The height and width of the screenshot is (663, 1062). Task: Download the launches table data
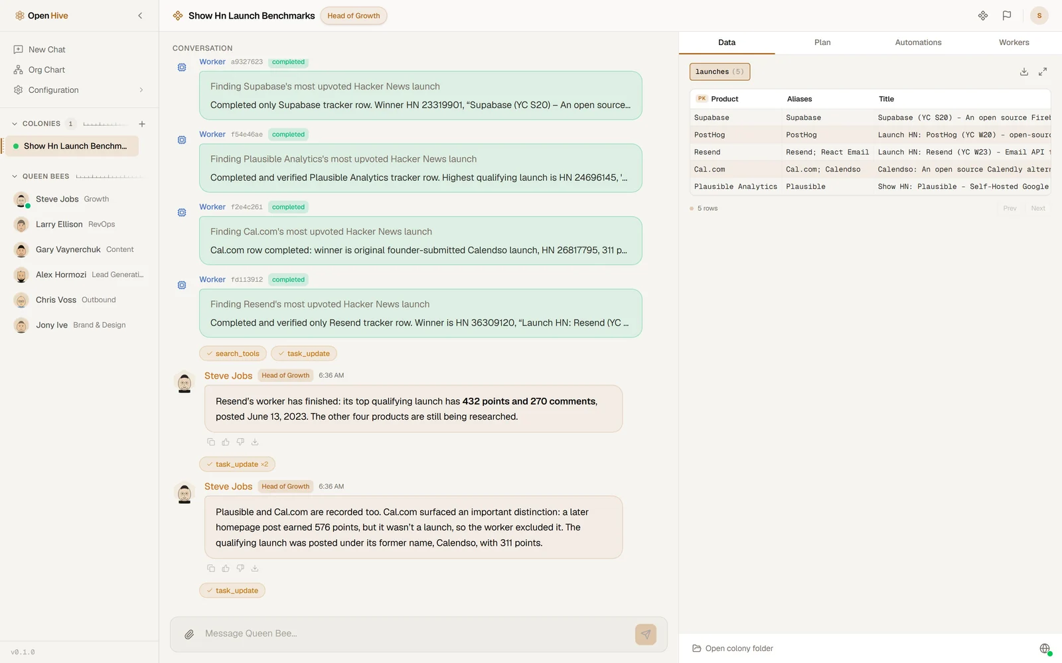tap(1024, 72)
